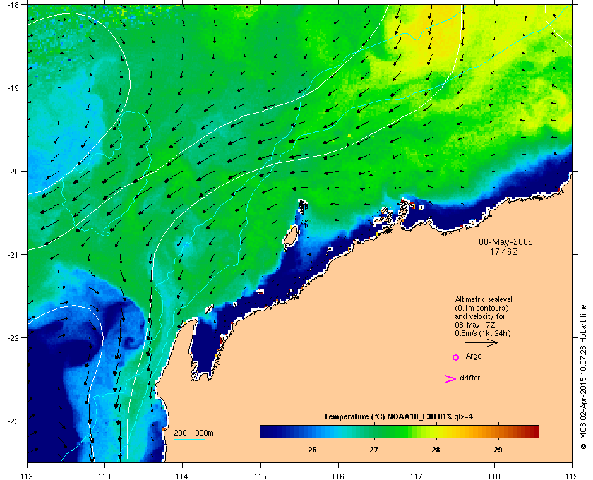
Task: Click the longitude axis label 115
Action: 260,476
